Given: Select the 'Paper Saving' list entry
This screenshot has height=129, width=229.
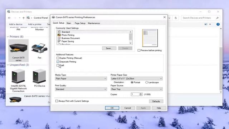Looking at the screenshot, I should [x=68, y=42].
